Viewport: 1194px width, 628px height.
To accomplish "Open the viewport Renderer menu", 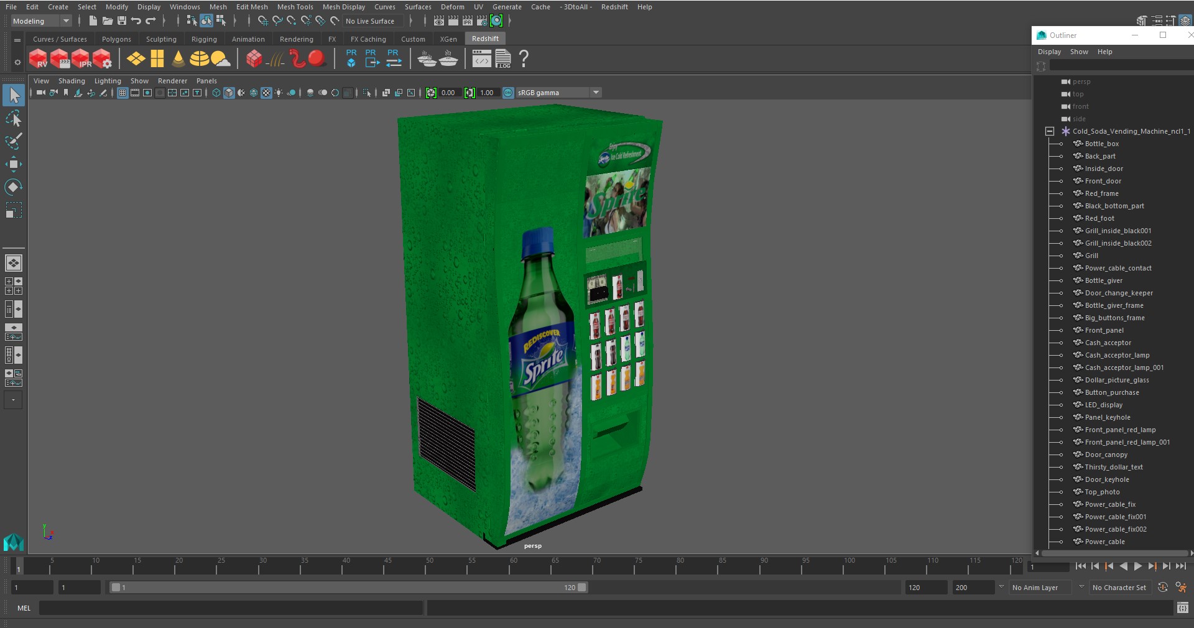I will coord(172,81).
